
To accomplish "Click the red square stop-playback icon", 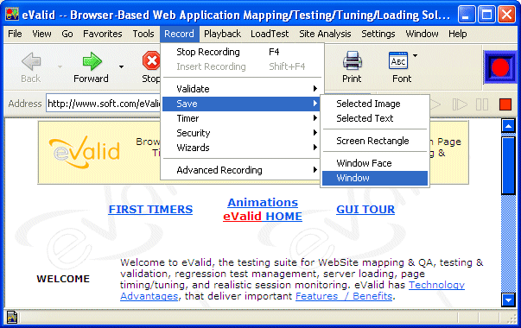I will [x=505, y=104].
